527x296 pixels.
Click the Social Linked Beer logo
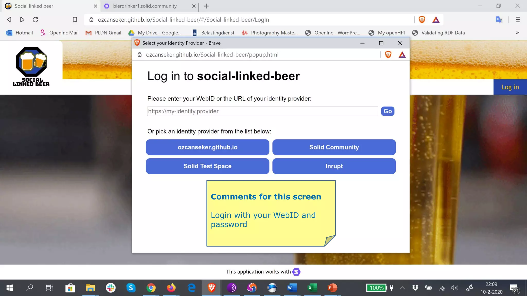pos(31,67)
